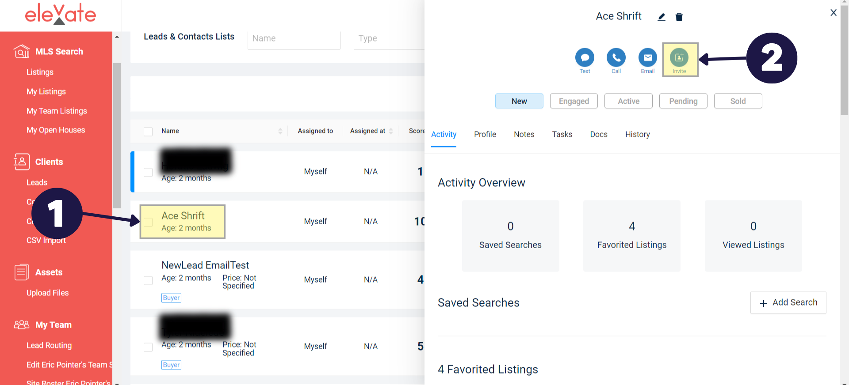This screenshot has height=385, width=849.
Task: Open Upload Files in sidebar
Action: (x=47, y=293)
